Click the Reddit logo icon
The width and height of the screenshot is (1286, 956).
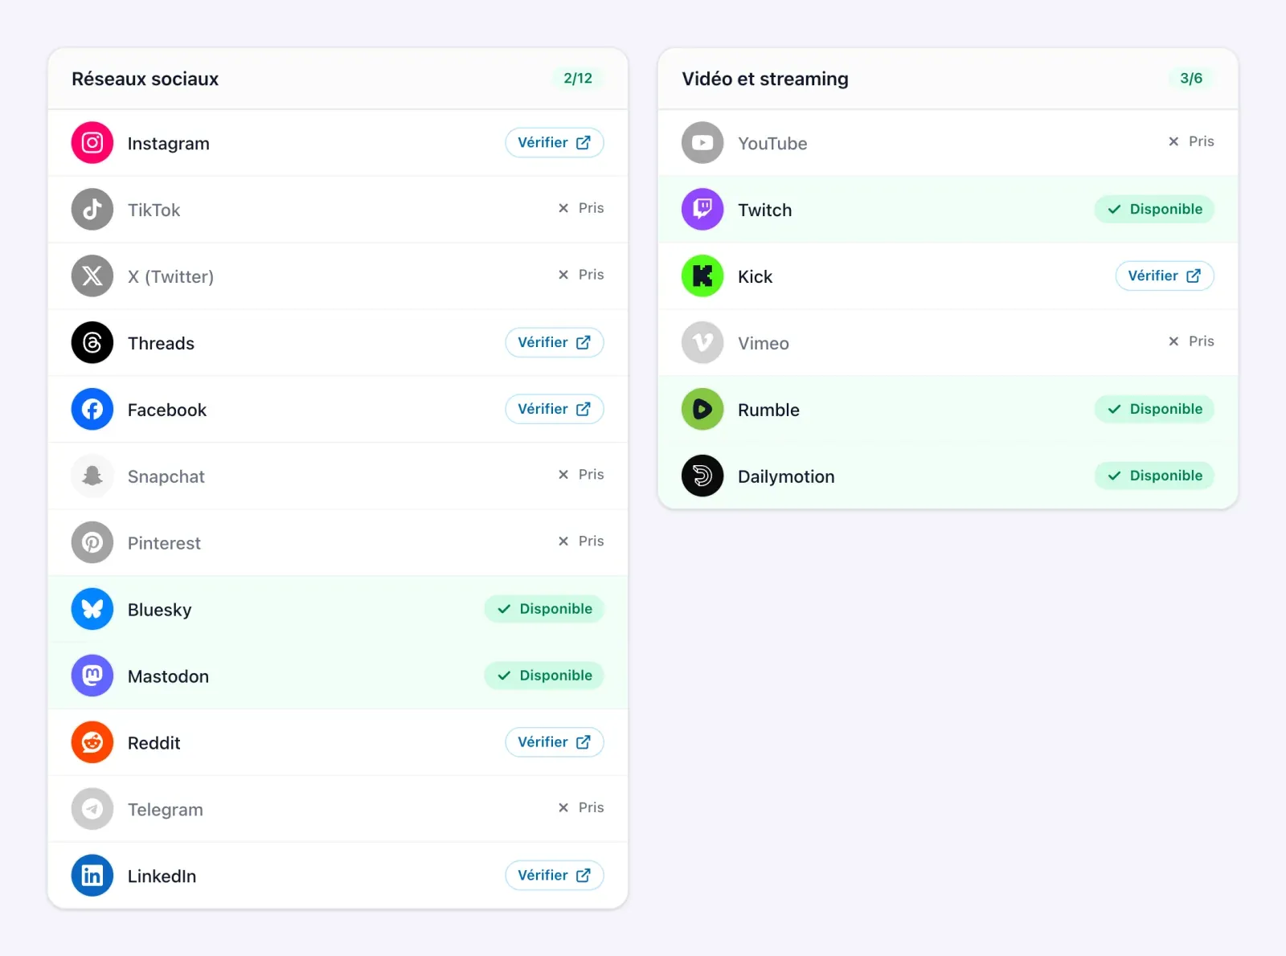pos(92,743)
